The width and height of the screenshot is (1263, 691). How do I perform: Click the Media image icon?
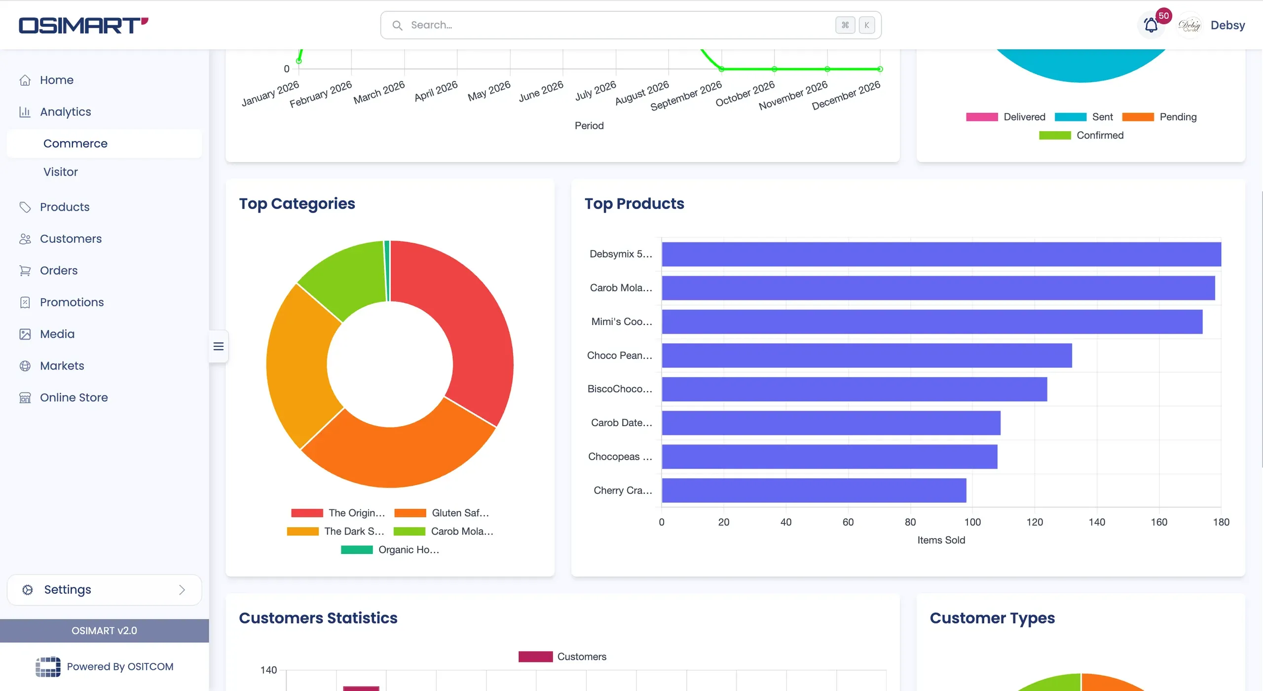25,334
